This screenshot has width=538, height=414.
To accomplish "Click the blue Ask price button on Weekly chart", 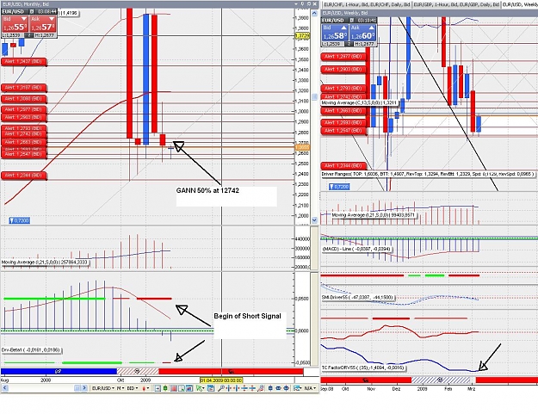I will tap(362, 33).
